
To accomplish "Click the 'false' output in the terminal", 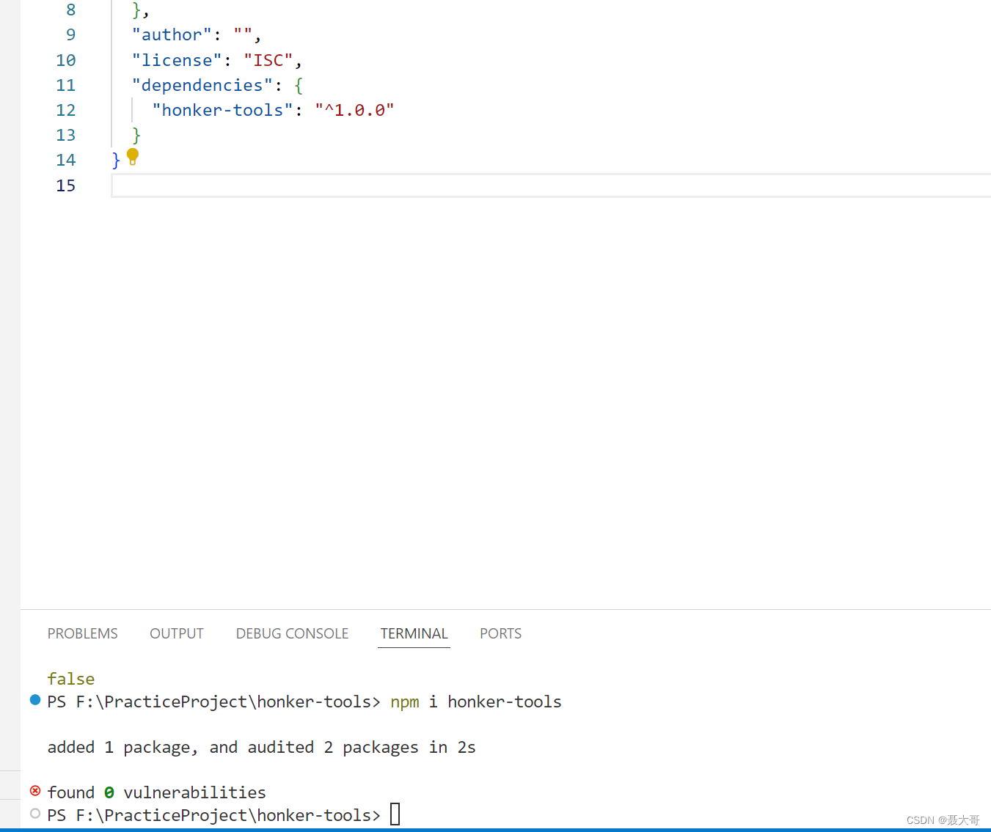I will pos(71,679).
